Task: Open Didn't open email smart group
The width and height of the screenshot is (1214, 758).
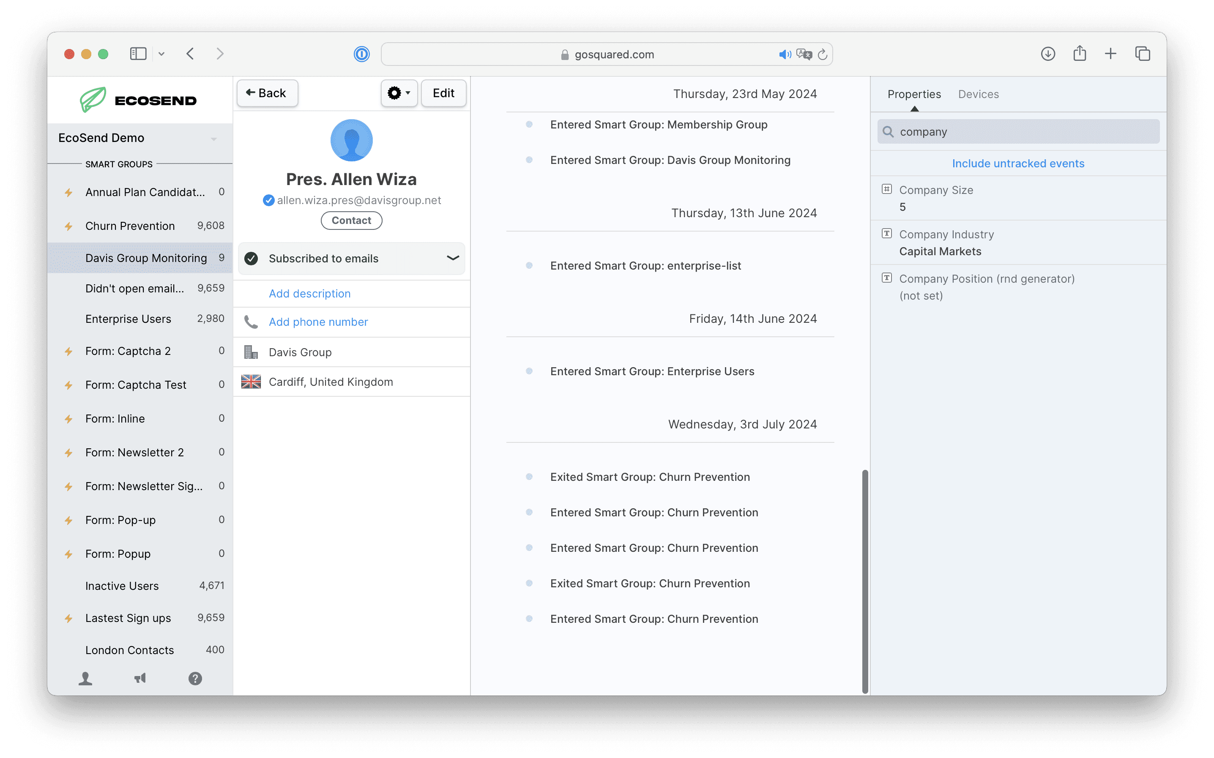Action: [x=139, y=288]
